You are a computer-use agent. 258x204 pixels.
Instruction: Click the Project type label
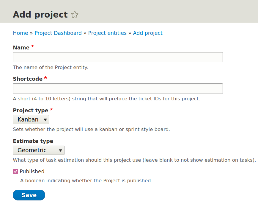pos(30,110)
